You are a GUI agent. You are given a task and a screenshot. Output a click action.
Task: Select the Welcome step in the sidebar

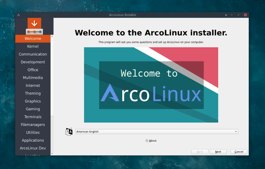pos(33,39)
